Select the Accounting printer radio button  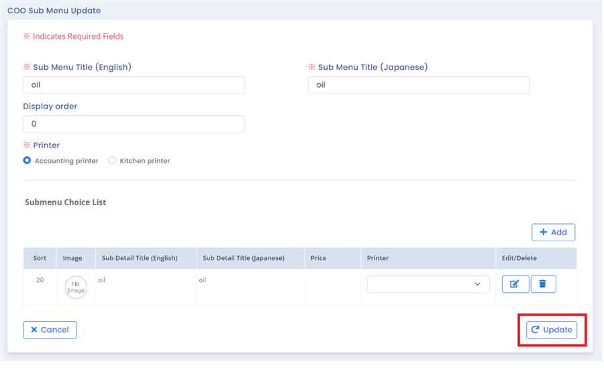click(27, 161)
